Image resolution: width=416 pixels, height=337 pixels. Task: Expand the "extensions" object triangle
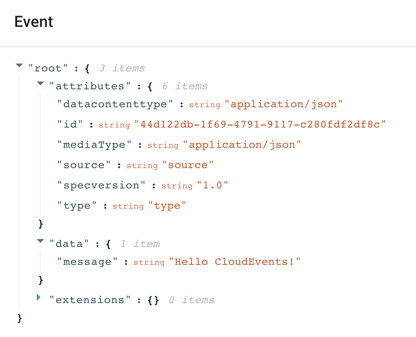click(x=39, y=298)
